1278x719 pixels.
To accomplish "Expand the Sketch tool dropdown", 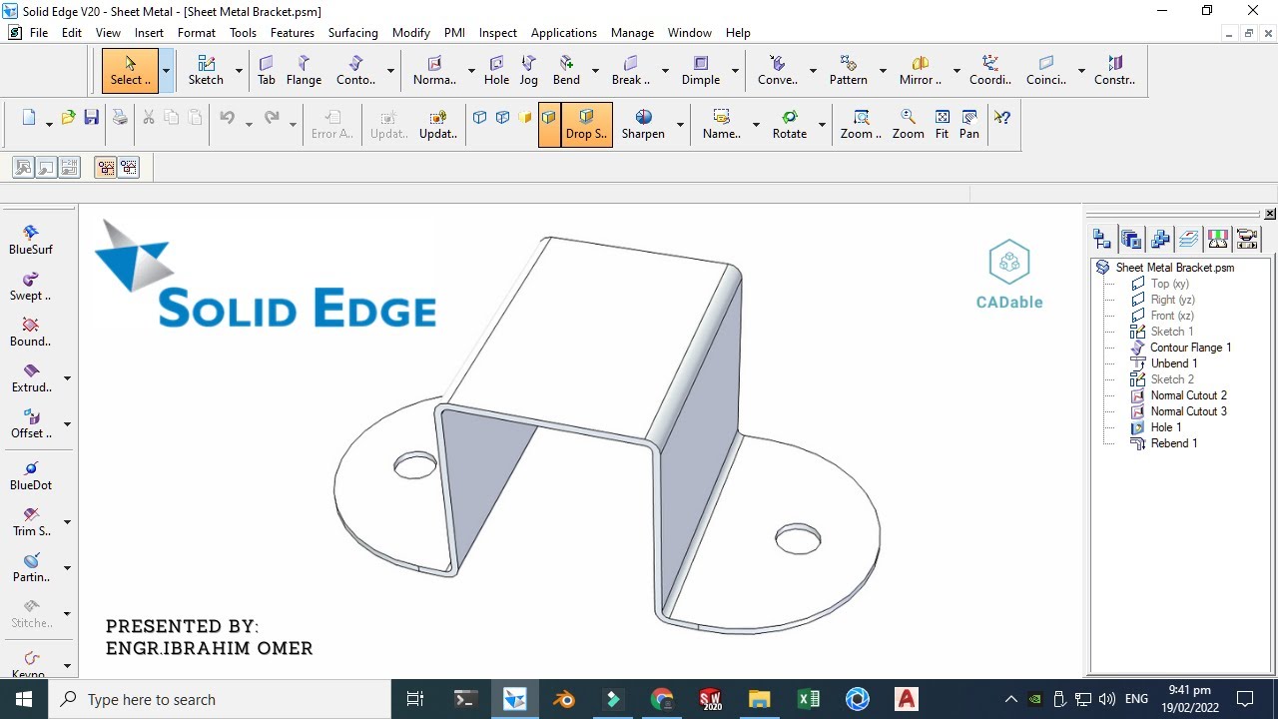I will click(x=239, y=71).
